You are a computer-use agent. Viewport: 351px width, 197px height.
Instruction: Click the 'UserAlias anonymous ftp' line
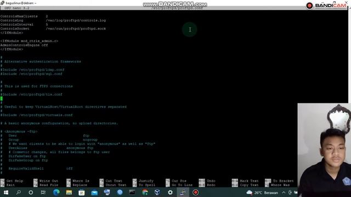pyautogui.click(x=47, y=148)
